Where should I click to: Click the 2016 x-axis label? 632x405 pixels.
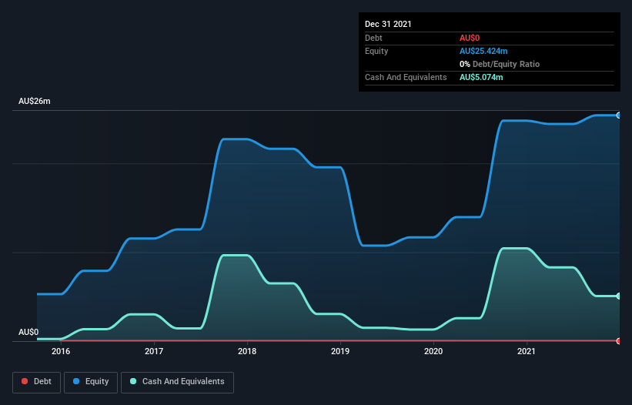coord(61,351)
